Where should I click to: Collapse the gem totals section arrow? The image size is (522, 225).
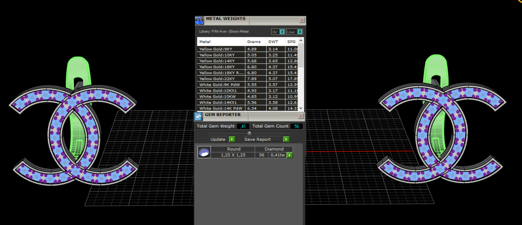pyautogui.click(x=249, y=133)
